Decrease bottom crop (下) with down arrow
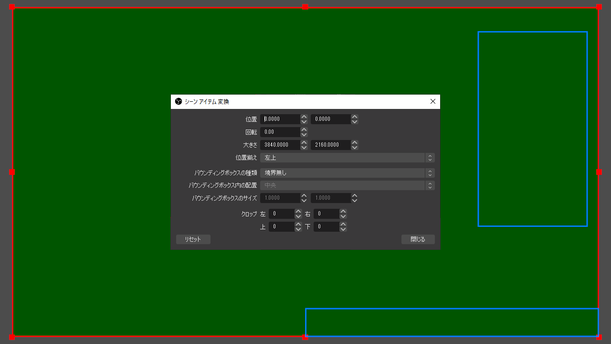The height and width of the screenshot is (344, 611). click(x=343, y=229)
